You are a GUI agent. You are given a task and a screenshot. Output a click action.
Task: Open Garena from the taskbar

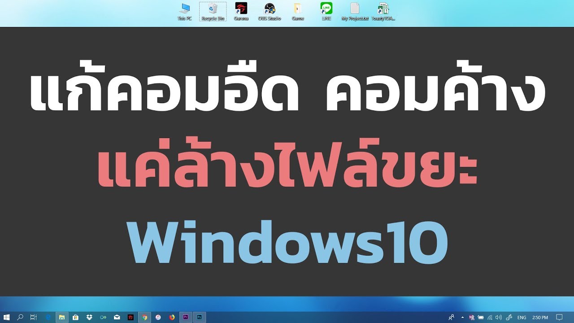coord(130,317)
